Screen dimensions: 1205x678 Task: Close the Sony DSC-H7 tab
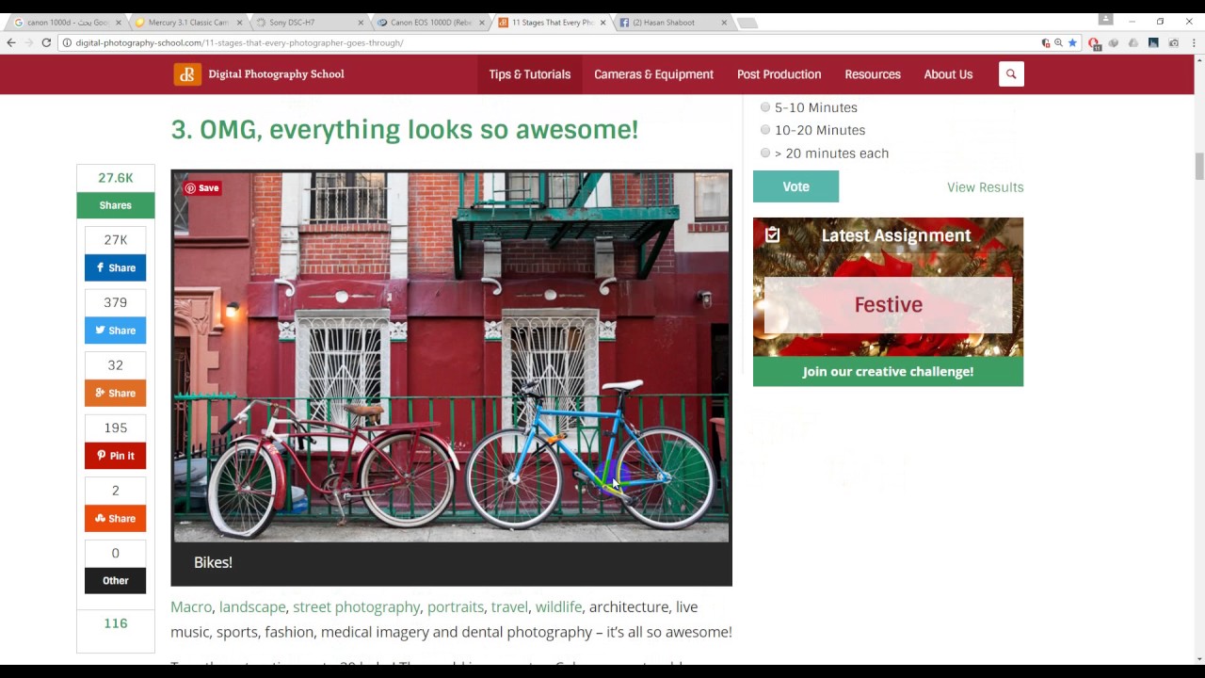point(361,23)
